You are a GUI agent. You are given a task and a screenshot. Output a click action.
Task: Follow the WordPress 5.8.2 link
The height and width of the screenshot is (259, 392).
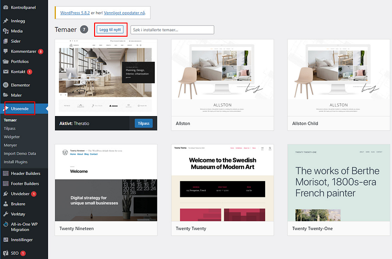point(75,13)
